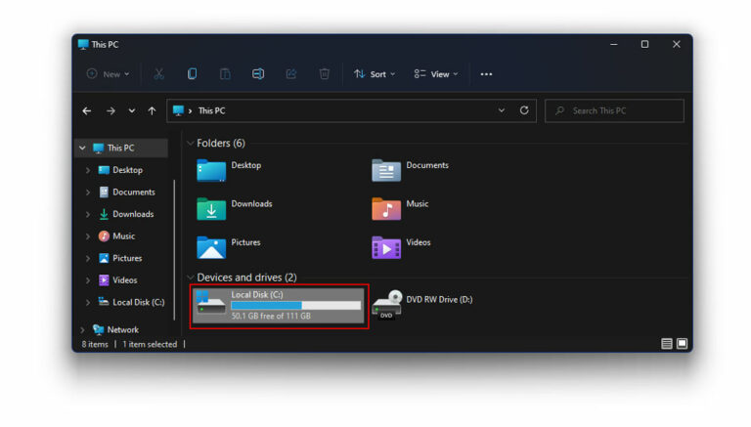
Task: Select Local Disk (C:) in sidebar
Action: pyautogui.click(x=131, y=302)
